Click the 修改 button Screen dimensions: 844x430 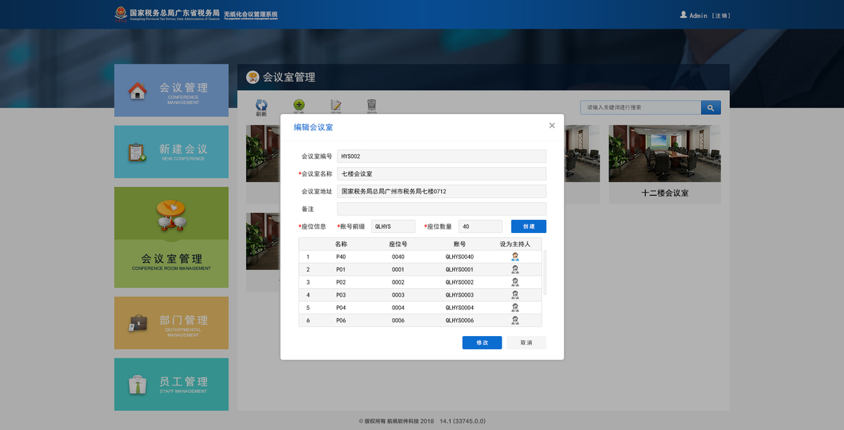(x=482, y=343)
